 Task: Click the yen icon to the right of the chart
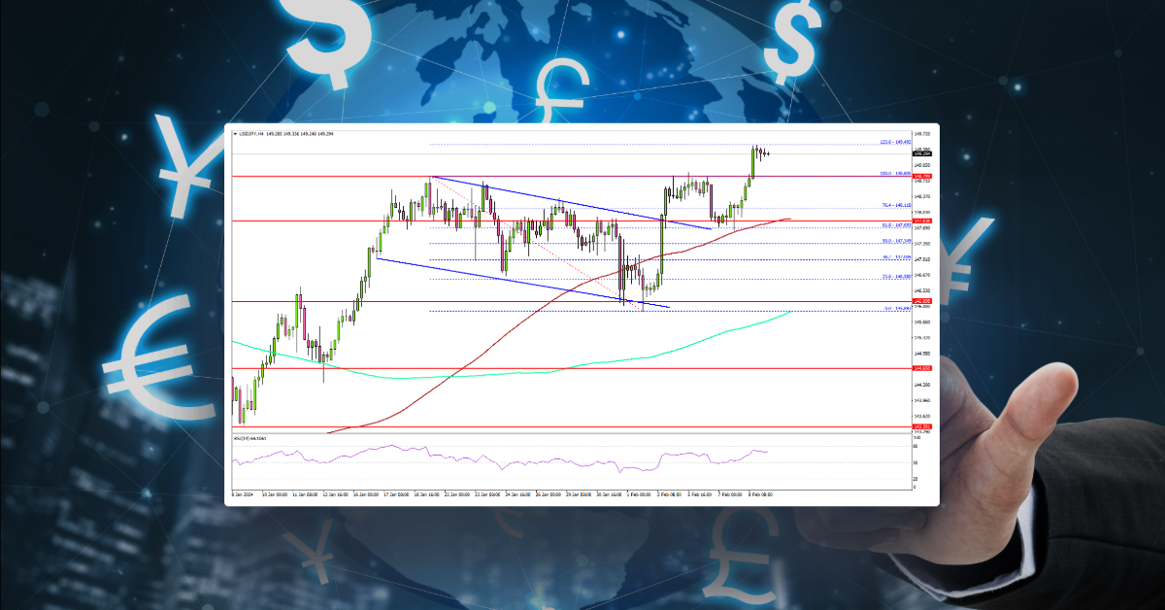[961, 262]
